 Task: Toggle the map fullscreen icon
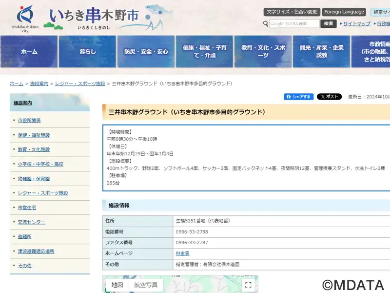click(248, 285)
